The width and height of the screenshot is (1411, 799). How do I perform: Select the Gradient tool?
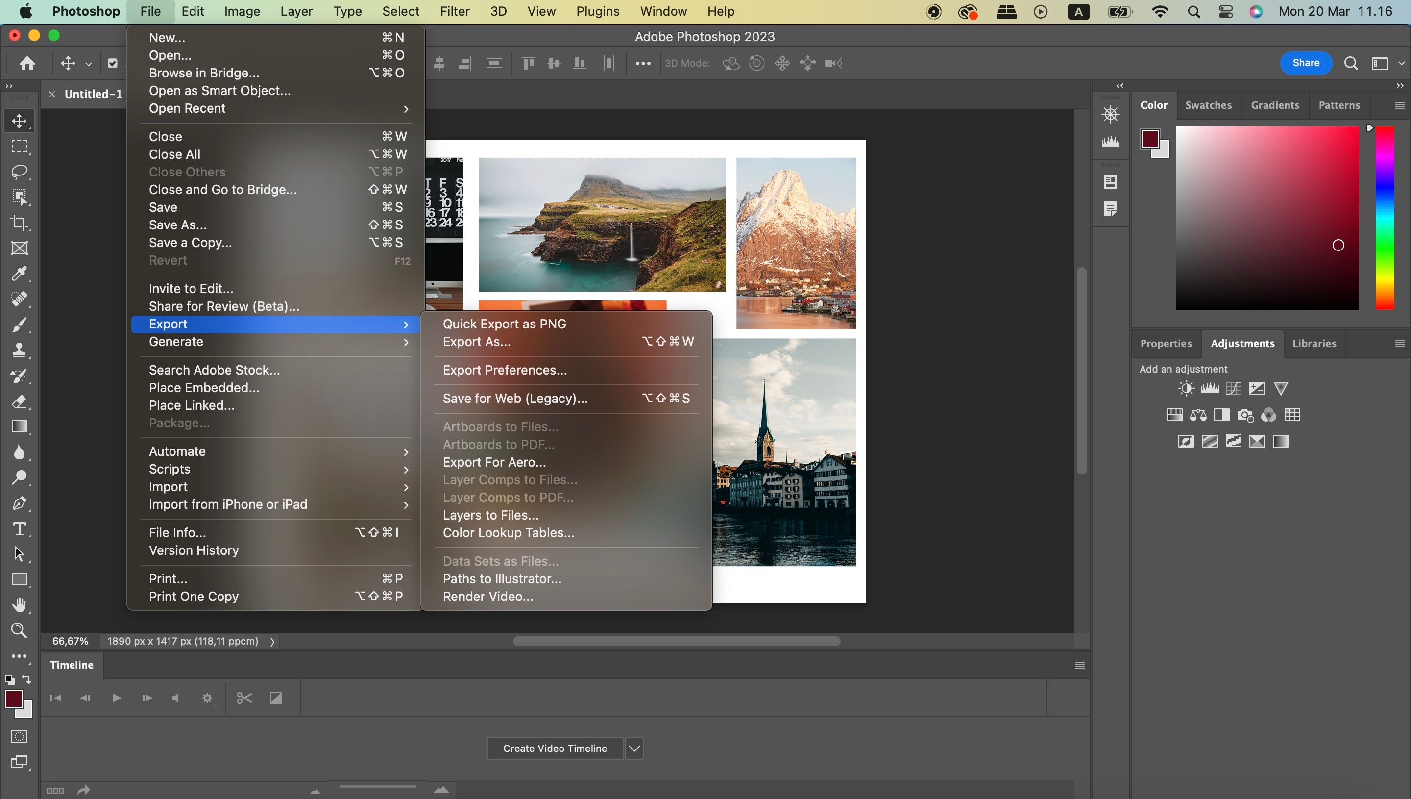tap(19, 426)
